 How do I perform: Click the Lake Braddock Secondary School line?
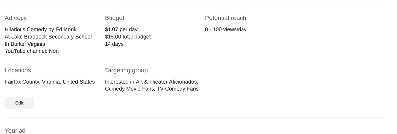coord(48,37)
